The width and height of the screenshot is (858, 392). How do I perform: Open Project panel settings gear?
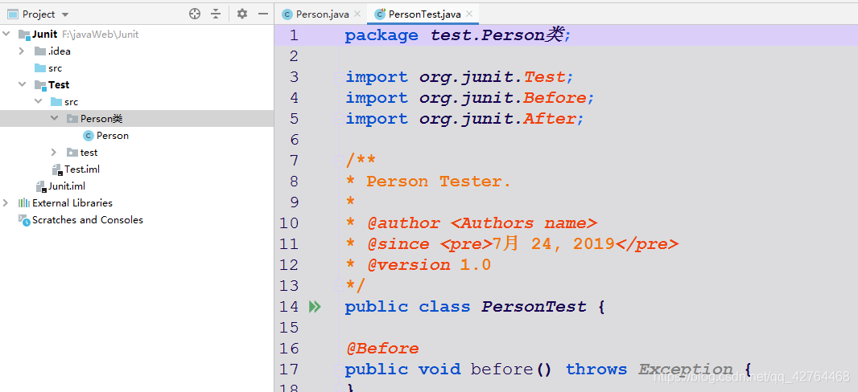pos(242,14)
